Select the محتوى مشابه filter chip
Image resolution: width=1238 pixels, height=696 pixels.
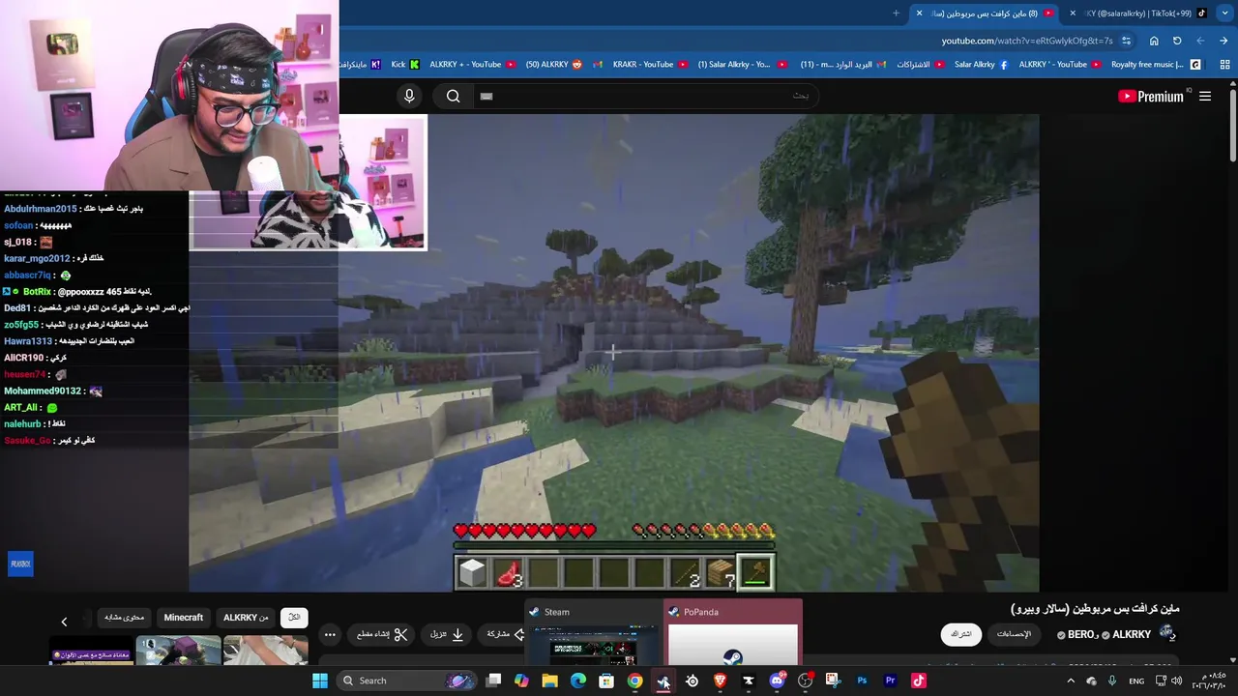coord(123,618)
